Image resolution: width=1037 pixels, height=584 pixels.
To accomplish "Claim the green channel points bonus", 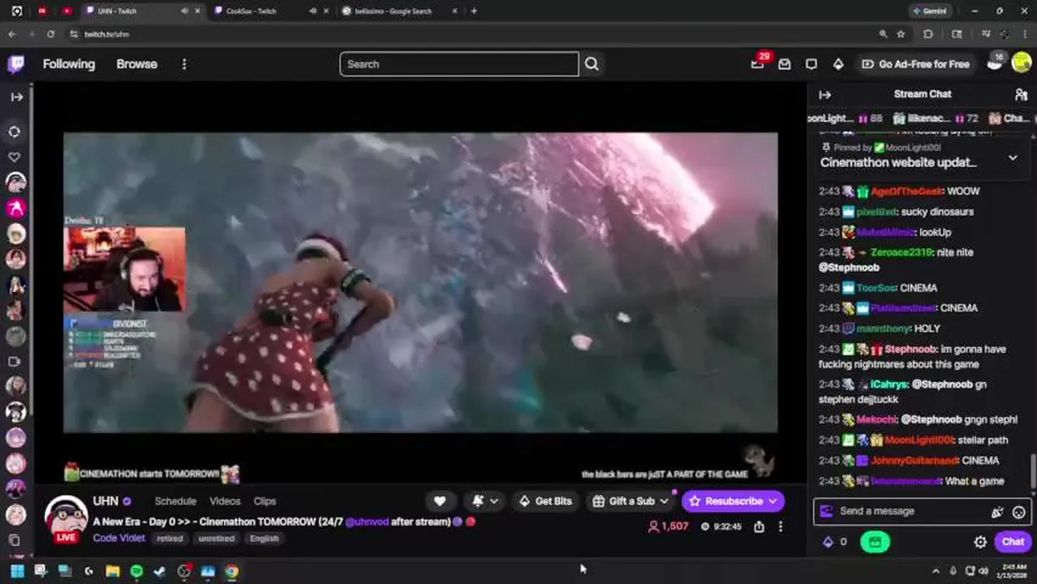I will coord(875,542).
